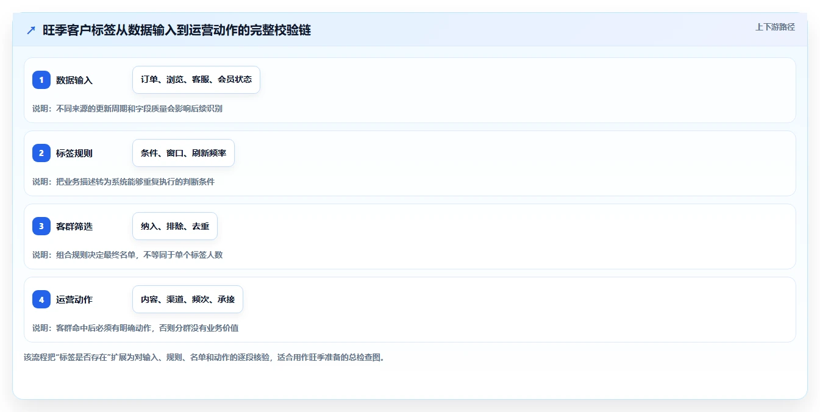Click the summary paragraph starting 该流程把

[204, 357]
